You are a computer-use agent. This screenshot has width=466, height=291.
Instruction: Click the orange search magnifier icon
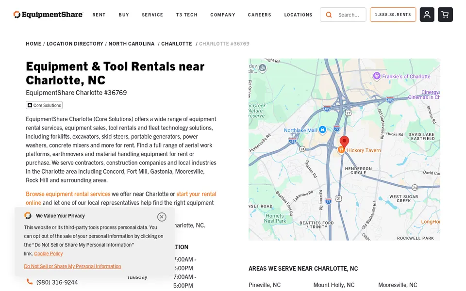pos(329,15)
